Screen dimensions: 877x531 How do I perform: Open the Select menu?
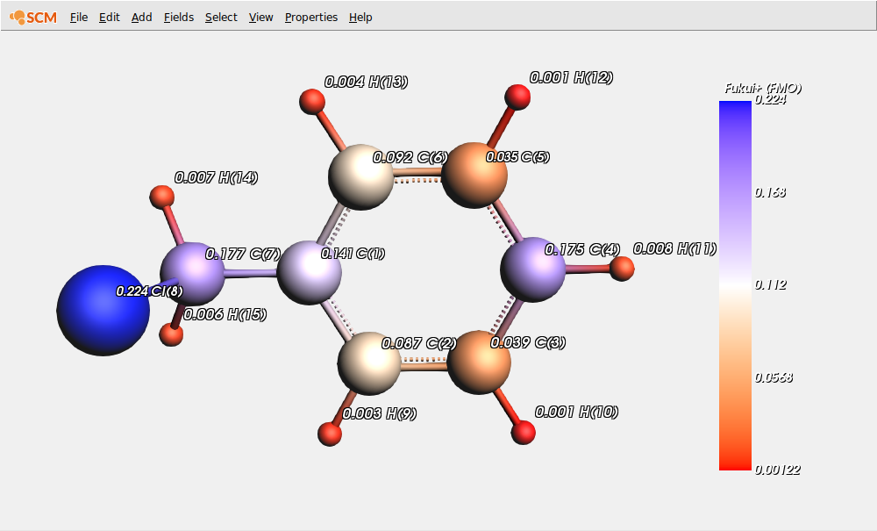tap(220, 17)
